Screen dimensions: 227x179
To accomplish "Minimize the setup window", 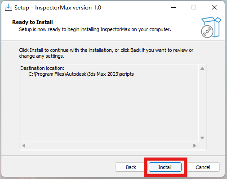I will coord(174,7).
